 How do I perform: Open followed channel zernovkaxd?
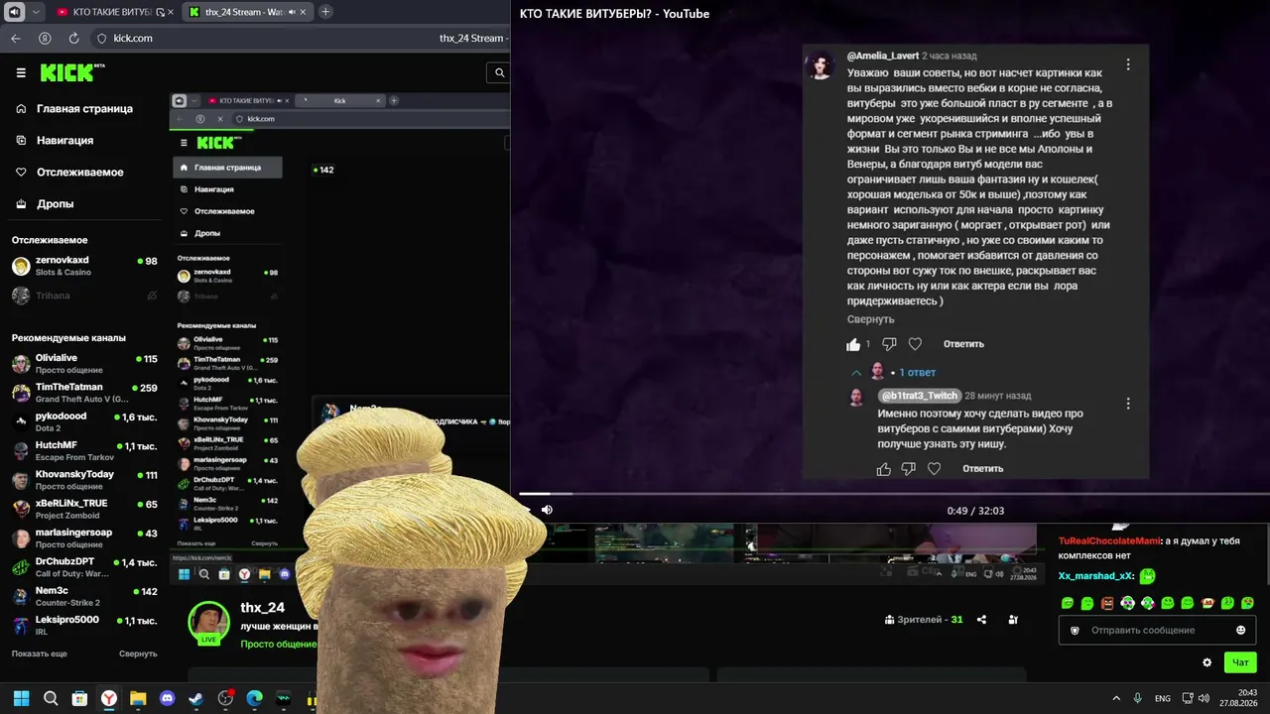tap(84, 266)
